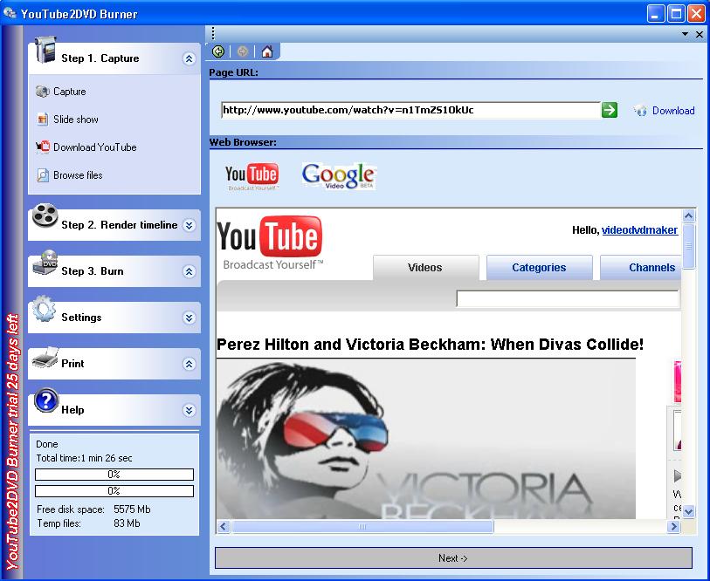Screen dimensions: 710x581
Task: Open the YouTube shortcut logo in Web Browser
Action: pyautogui.click(x=252, y=176)
